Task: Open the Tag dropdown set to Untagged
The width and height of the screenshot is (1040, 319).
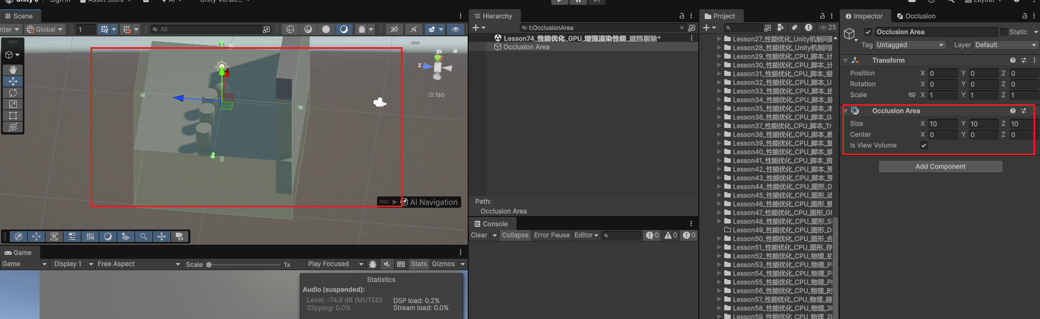Action: click(x=910, y=45)
